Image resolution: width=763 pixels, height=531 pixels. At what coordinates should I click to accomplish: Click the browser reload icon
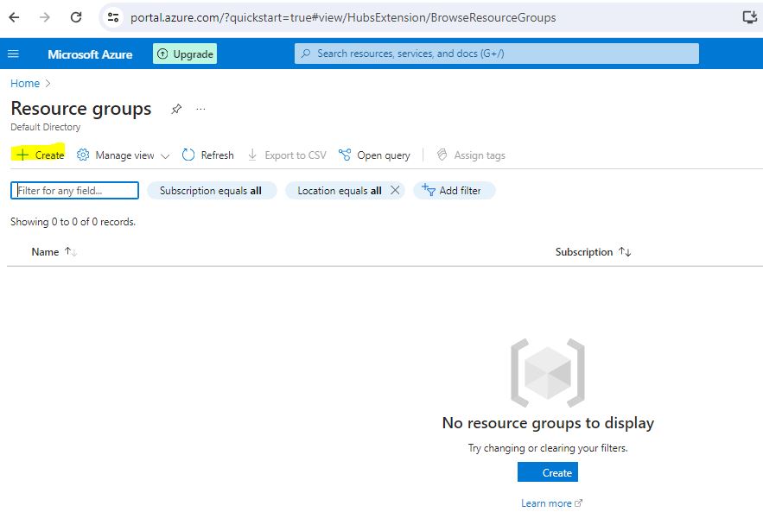[x=76, y=17]
